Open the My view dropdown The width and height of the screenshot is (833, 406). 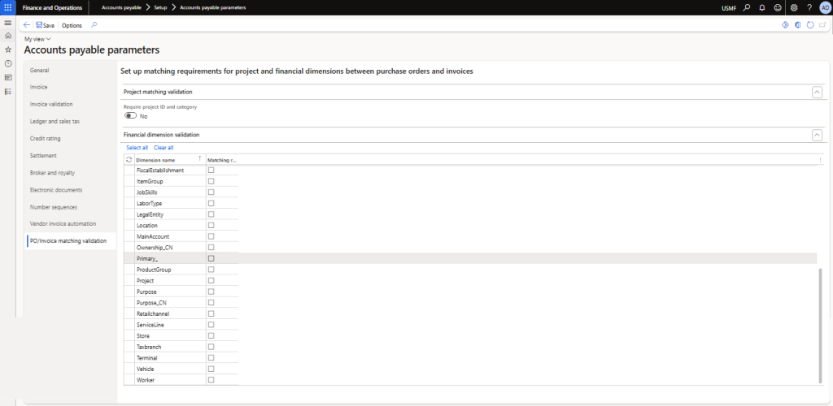[x=37, y=39]
